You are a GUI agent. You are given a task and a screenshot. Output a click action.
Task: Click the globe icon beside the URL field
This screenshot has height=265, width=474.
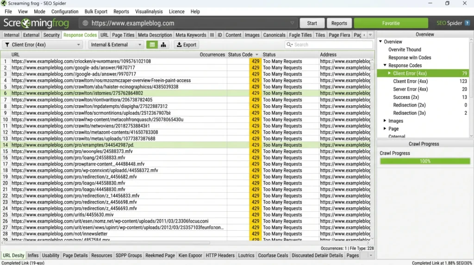(x=86, y=23)
